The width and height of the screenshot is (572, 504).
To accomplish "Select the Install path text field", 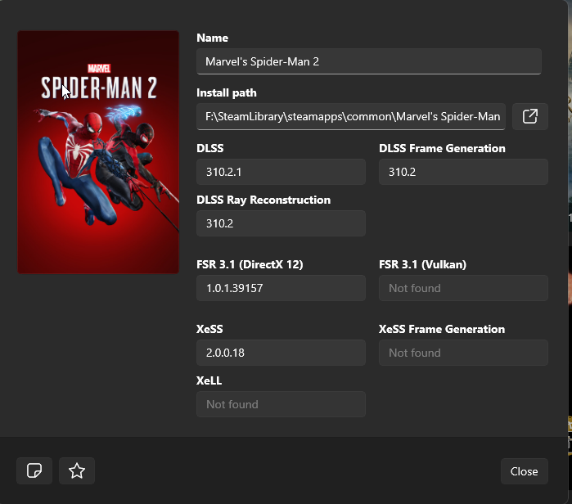I will coord(351,117).
